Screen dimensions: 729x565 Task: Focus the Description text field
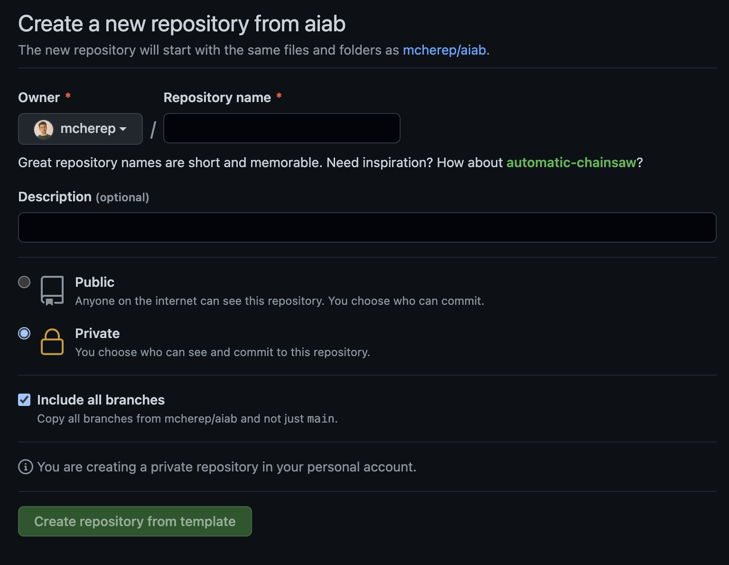pyautogui.click(x=367, y=227)
